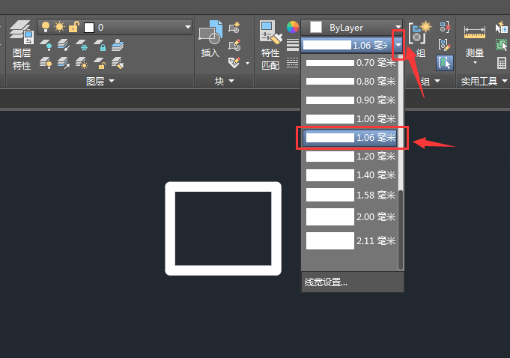Click the linetype dashed lines icon
This screenshot has width=510, height=358.
(292, 62)
